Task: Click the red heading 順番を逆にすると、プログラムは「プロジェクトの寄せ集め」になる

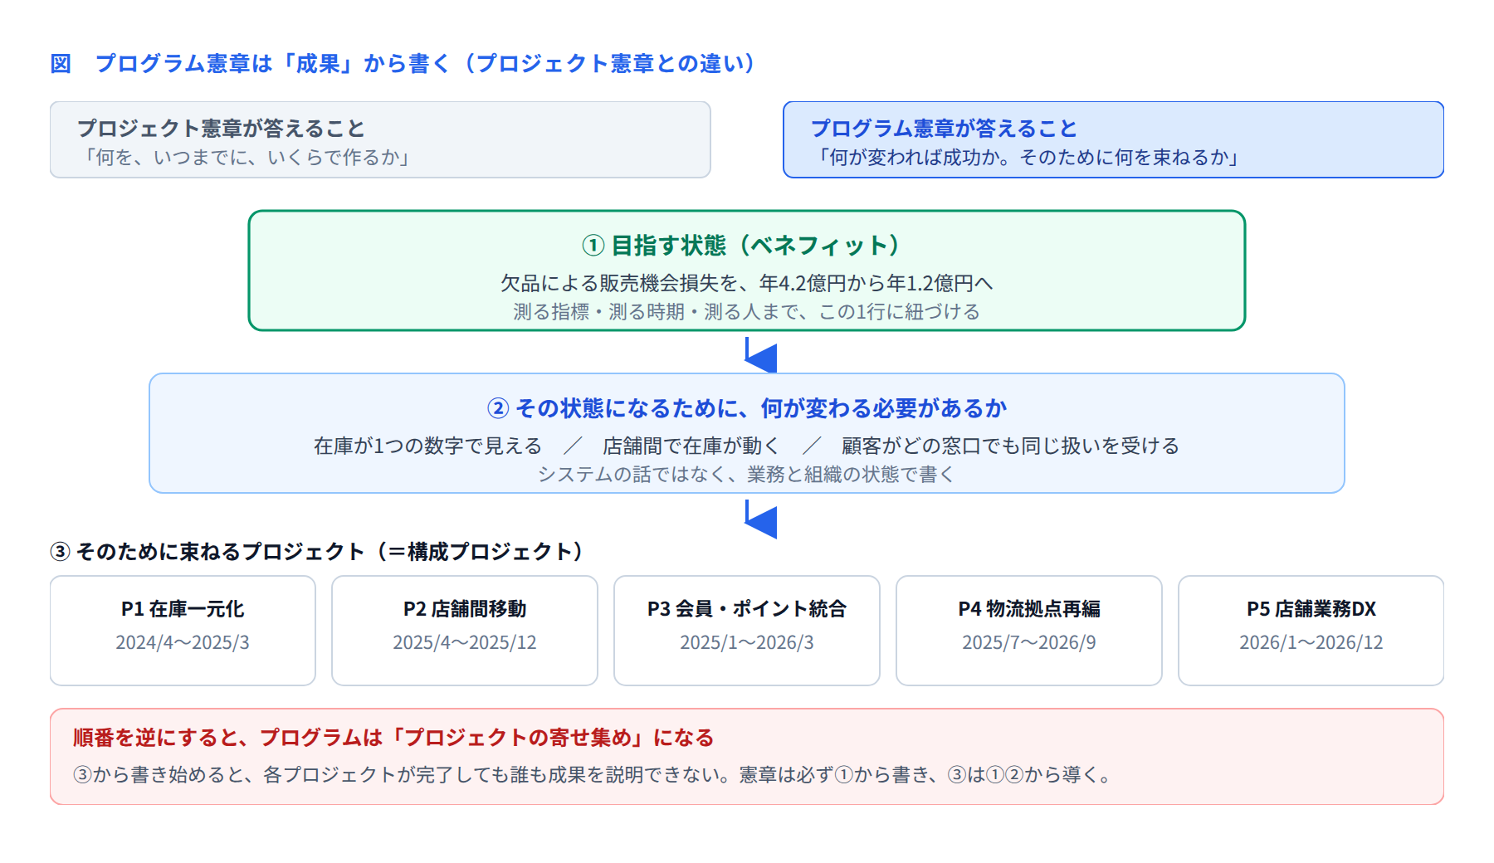Action: (394, 738)
